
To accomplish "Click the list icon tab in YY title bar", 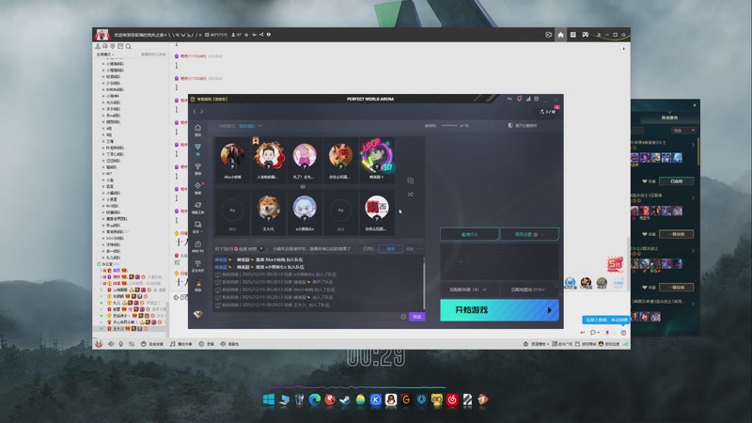I will click(x=572, y=35).
